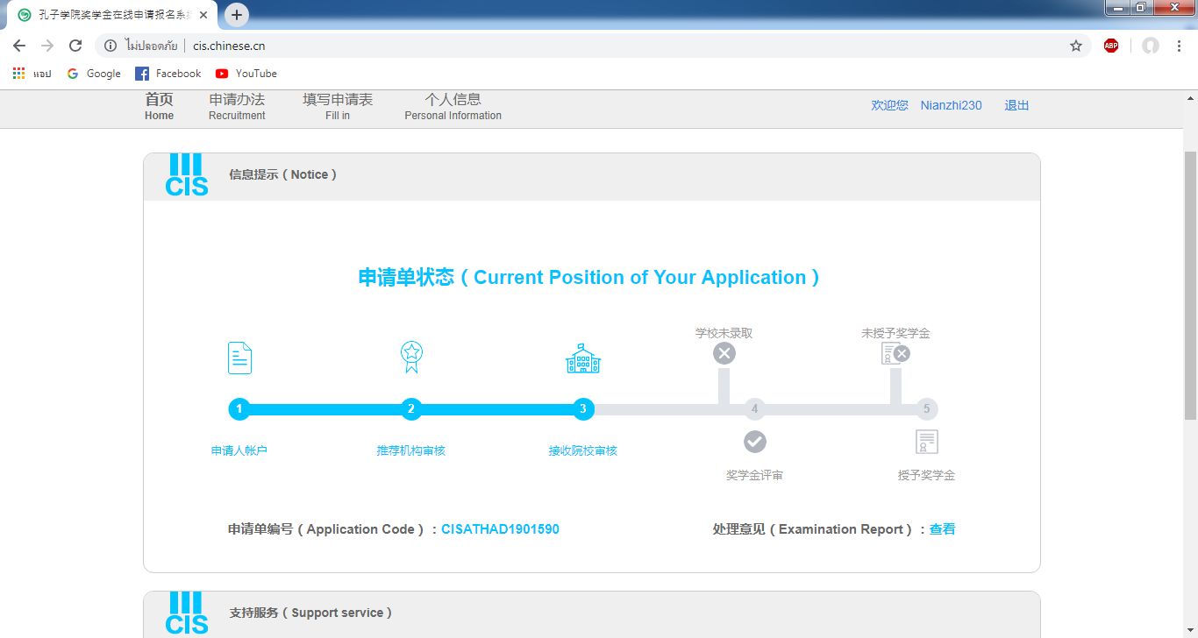Go to Fill in application form
Viewport: 1198px width, 638px height.
click(338, 106)
